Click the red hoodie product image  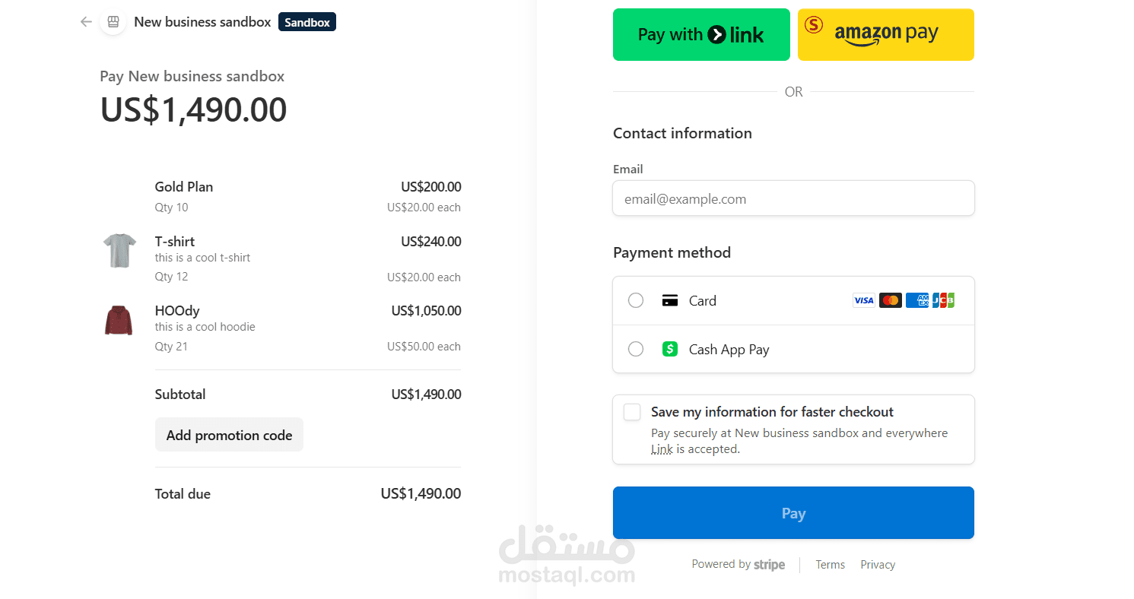(119, 320)
